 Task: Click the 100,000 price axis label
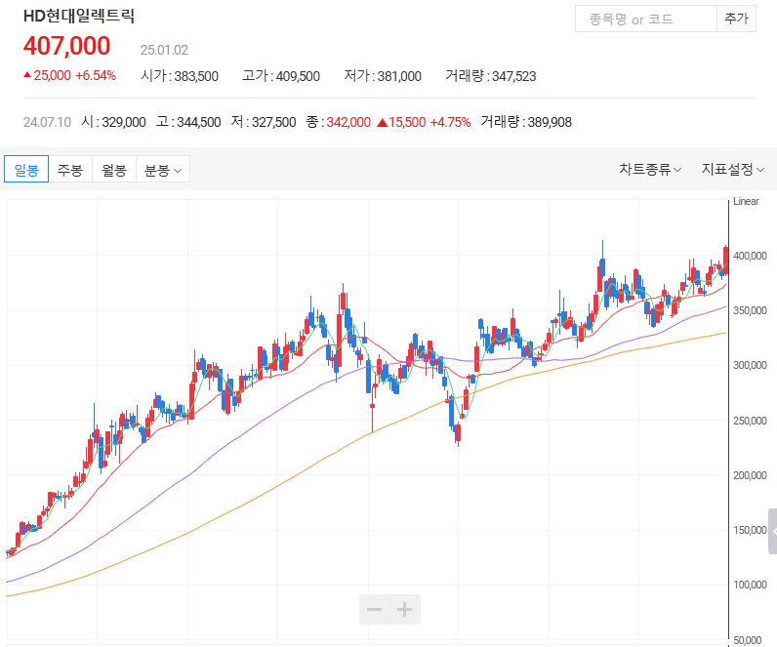click(750, 585)
